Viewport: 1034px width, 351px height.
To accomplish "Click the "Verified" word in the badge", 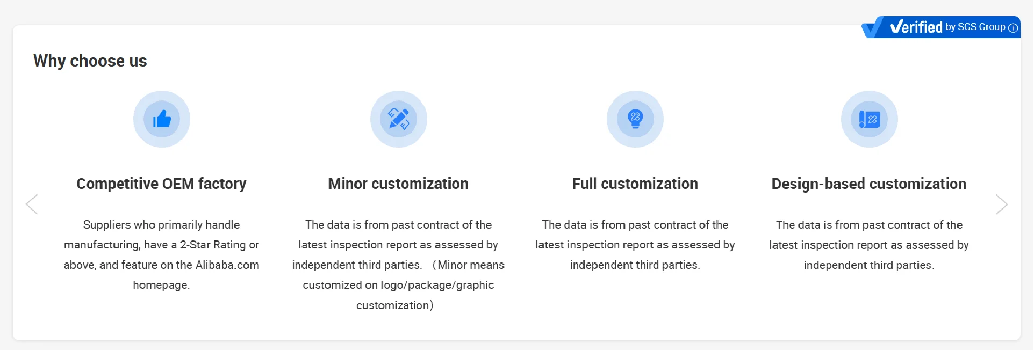I will coord(916,27).
